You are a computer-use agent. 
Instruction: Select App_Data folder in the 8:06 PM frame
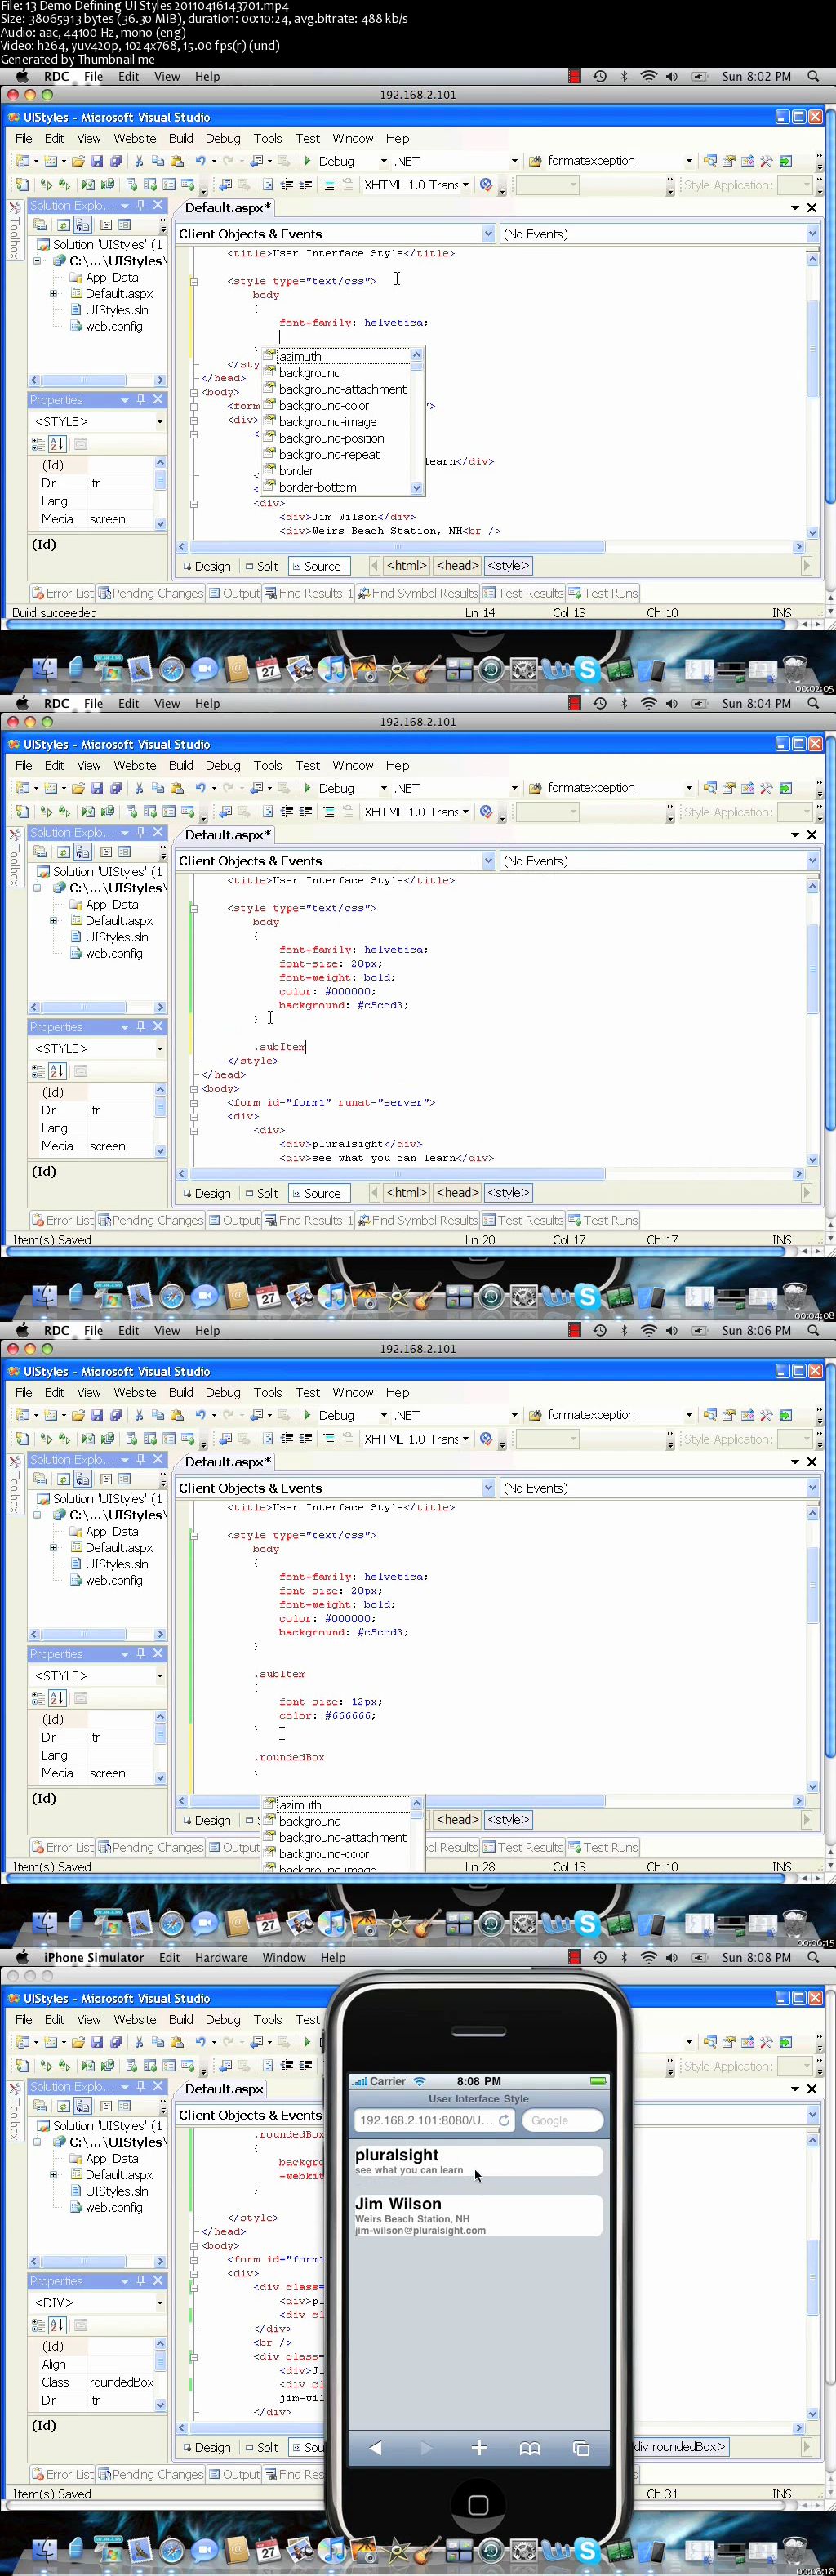tap(112, 1531)
